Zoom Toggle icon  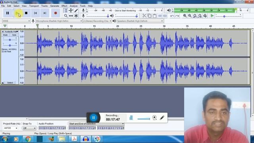pyautogui.click(x=205, y=16)
